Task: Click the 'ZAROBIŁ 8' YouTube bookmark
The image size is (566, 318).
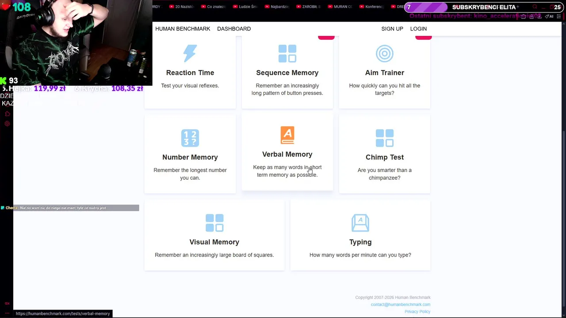Action: (309, 7)
